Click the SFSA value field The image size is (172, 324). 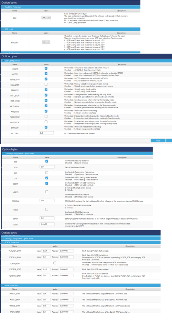pos(47,167)
